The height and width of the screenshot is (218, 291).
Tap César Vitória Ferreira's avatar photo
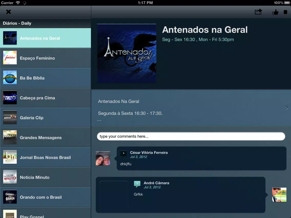point(103,158)
